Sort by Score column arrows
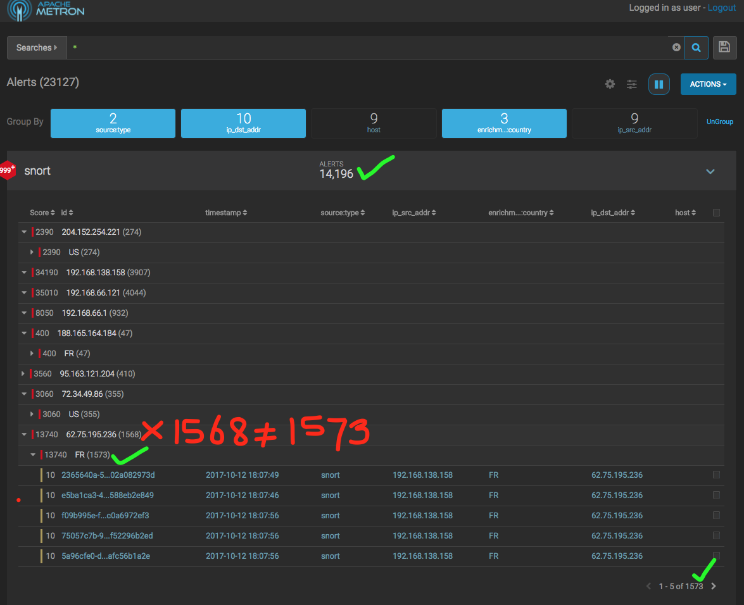Image resolution: width=744 pixels, height=605 pixels. coord(53,213)
